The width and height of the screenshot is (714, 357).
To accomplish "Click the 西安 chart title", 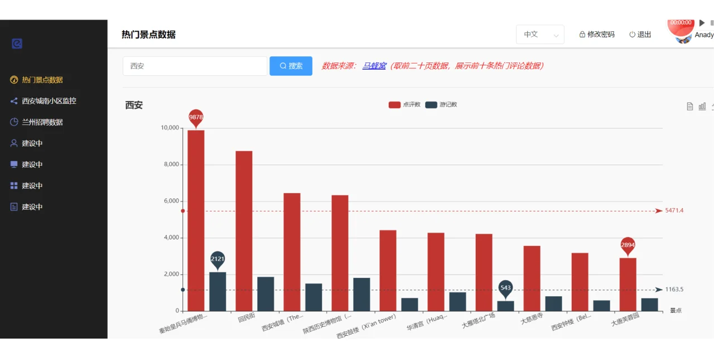I will tap(134, 105).
